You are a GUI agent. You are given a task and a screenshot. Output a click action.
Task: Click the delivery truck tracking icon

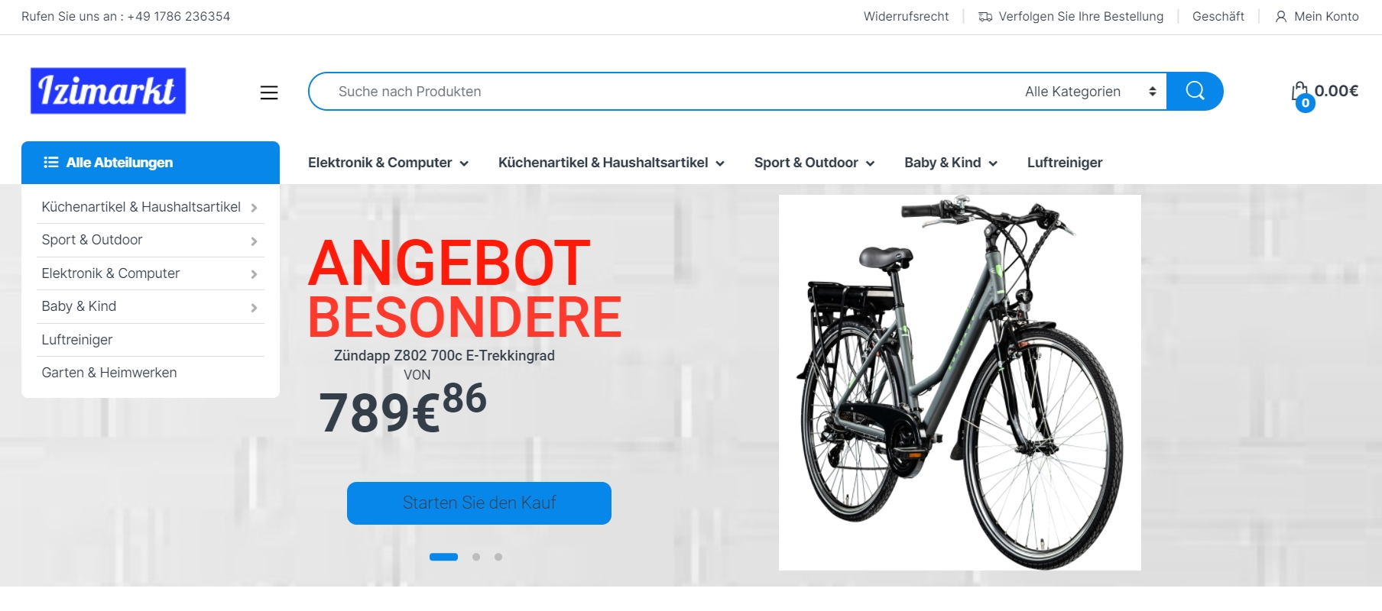tap(985, 16)
